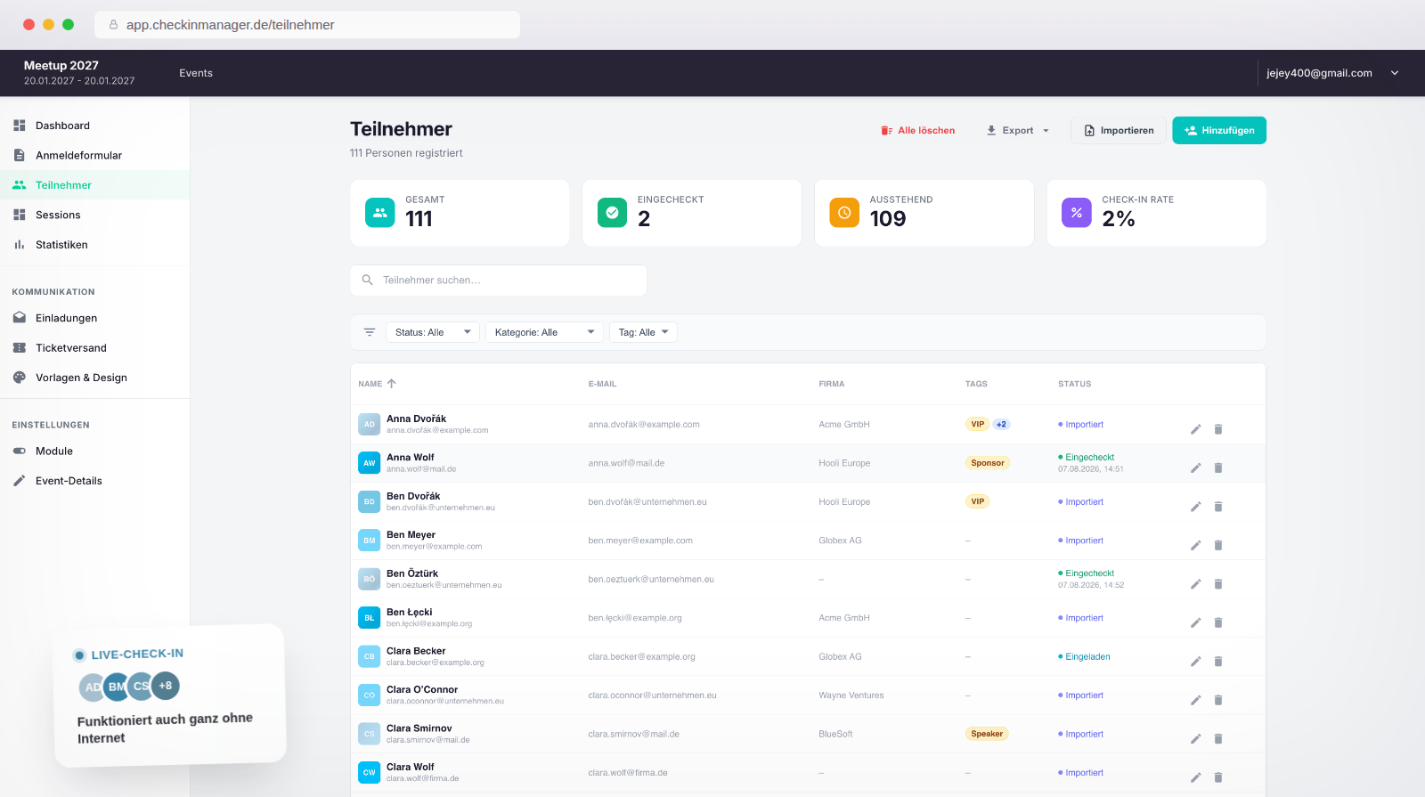
Task: Click the E-MAIL column header
Action: click(602, 384)
